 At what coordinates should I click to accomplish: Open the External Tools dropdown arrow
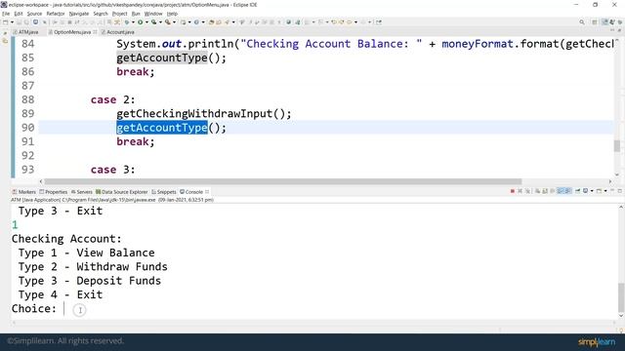pyautogui.click(x=175, y=22)
